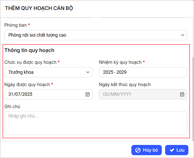Image resolution: width=194 pixels, height=158 pixels.
Task: Click the Phòng nội soi chất lượng cao selection
Action: (37, 35)
